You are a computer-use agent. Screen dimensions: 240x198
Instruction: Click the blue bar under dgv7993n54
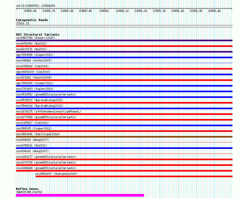click(x=124, y=57)
